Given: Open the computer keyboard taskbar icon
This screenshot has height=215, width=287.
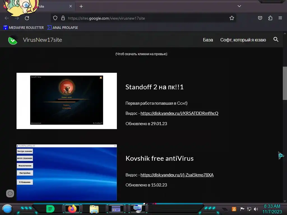Looking at the screenshot, I should [x=138, y=209].
